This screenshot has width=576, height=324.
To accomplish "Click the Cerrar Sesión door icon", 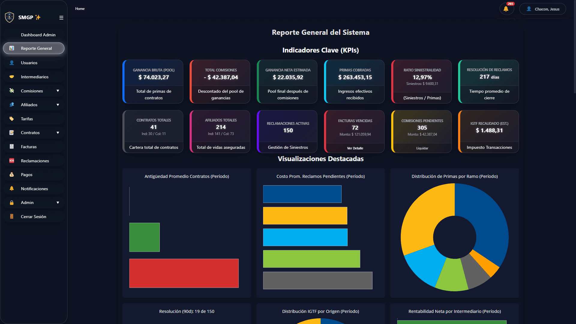I will coord(11,216).
